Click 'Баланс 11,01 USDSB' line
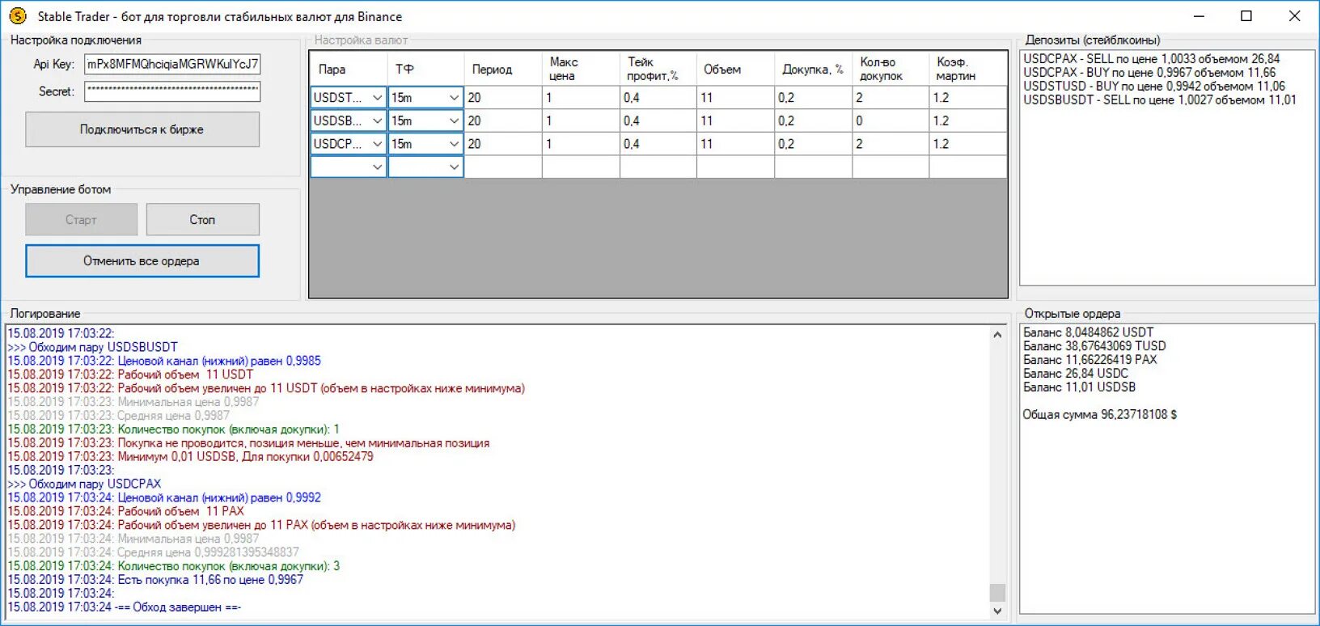The width and height of the screenshot is (1320, 626). click(1079, 387)
